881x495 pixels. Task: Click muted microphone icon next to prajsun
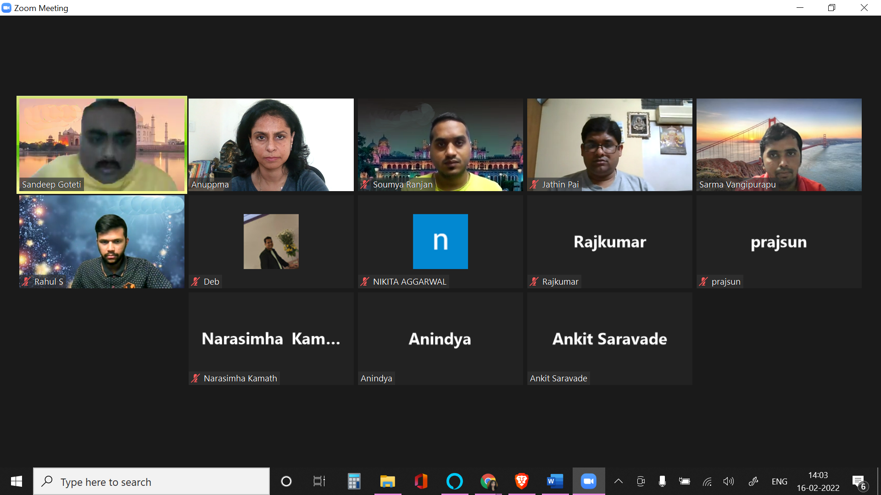pyautogui.click(x=703, y=281)
